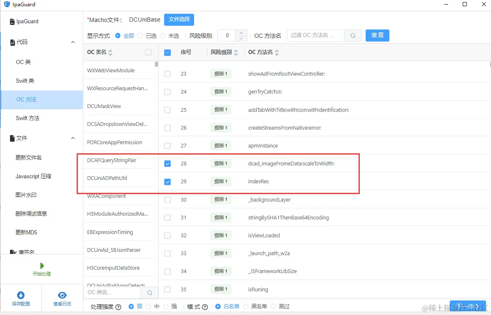
Task: Select the 未选 display radio button
Action: tap(162, 36)
